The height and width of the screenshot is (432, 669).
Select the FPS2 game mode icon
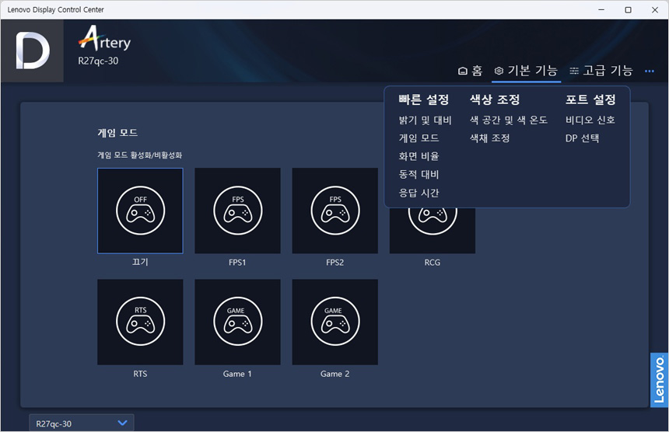tap(334, 211)
